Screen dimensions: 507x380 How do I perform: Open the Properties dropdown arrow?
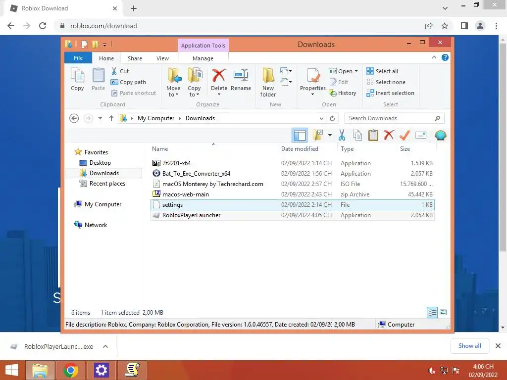point(313,95)
